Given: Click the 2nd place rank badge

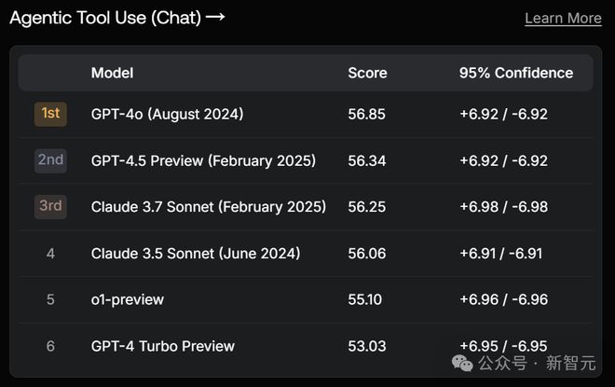Looking at the screenshot, I should (x=50, y=160).
